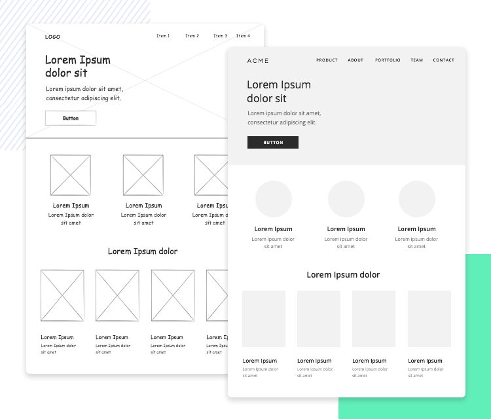Viewport: 491px width, 419px height.
Task: Open the CONTACT navigation link
Action: point(443,60)
